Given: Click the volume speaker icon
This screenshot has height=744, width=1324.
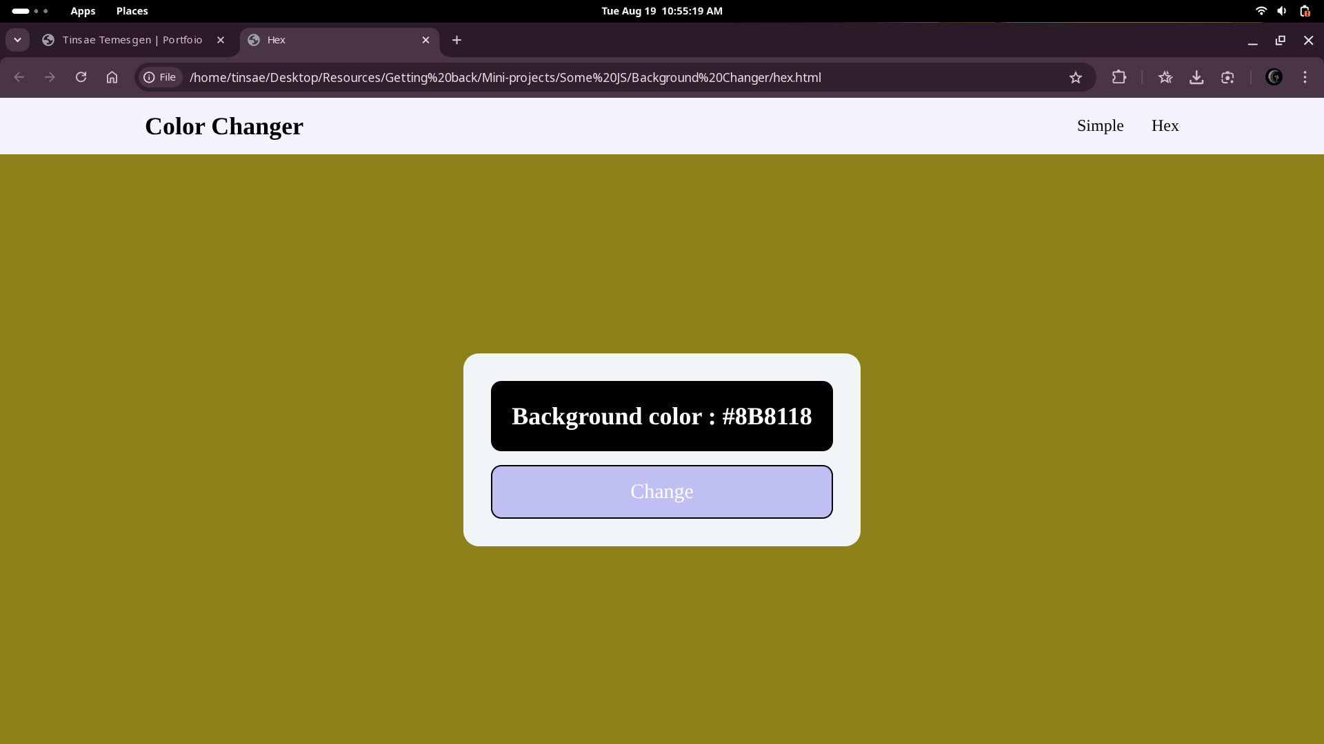Looking at the screenshot, I should [x=1282, y=11].
